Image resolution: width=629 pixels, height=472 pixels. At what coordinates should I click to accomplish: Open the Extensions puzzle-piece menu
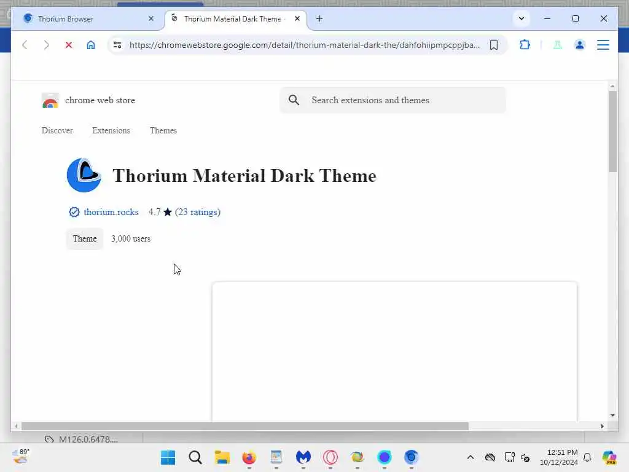[525, 44]
